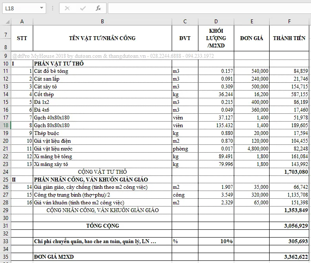Select the ĐƠN GIÁ M2XD value 3,362,622
Viewport: 311px width, 263px height.
[289, 257]
